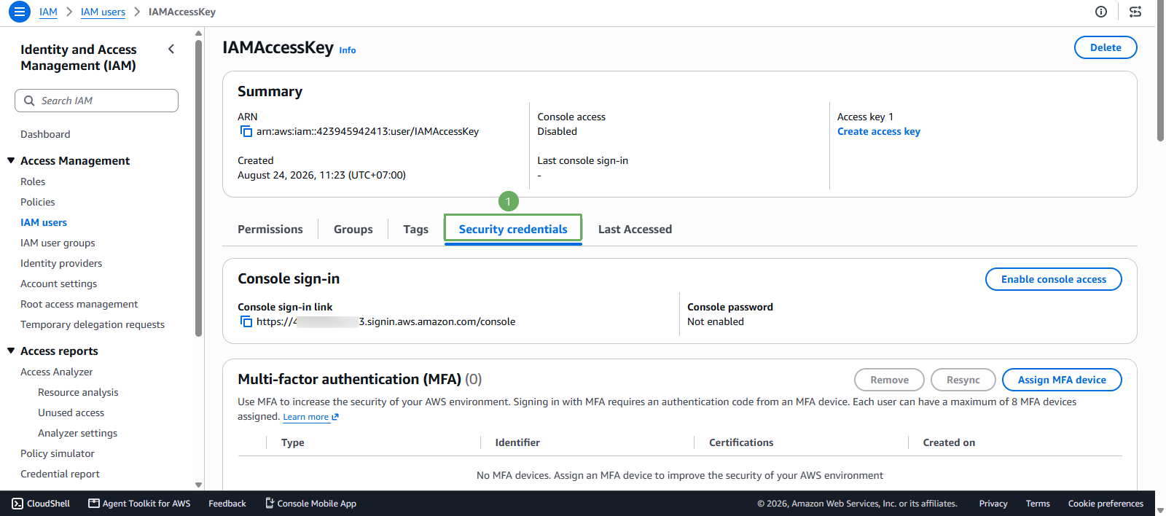Collapse the Access Management section

(11, 160)
